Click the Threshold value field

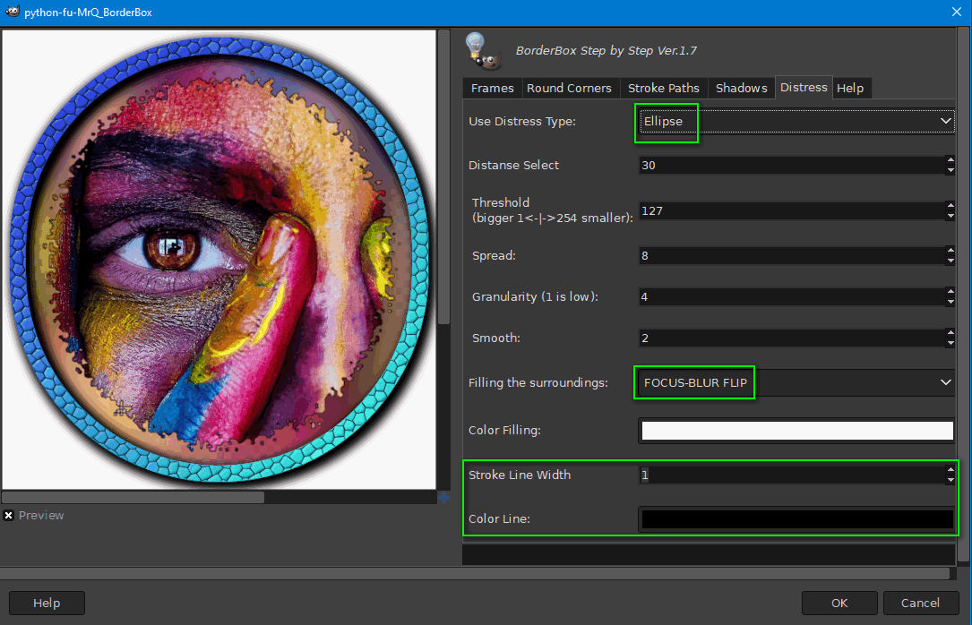pyautogui.click(x=792, y=211)
